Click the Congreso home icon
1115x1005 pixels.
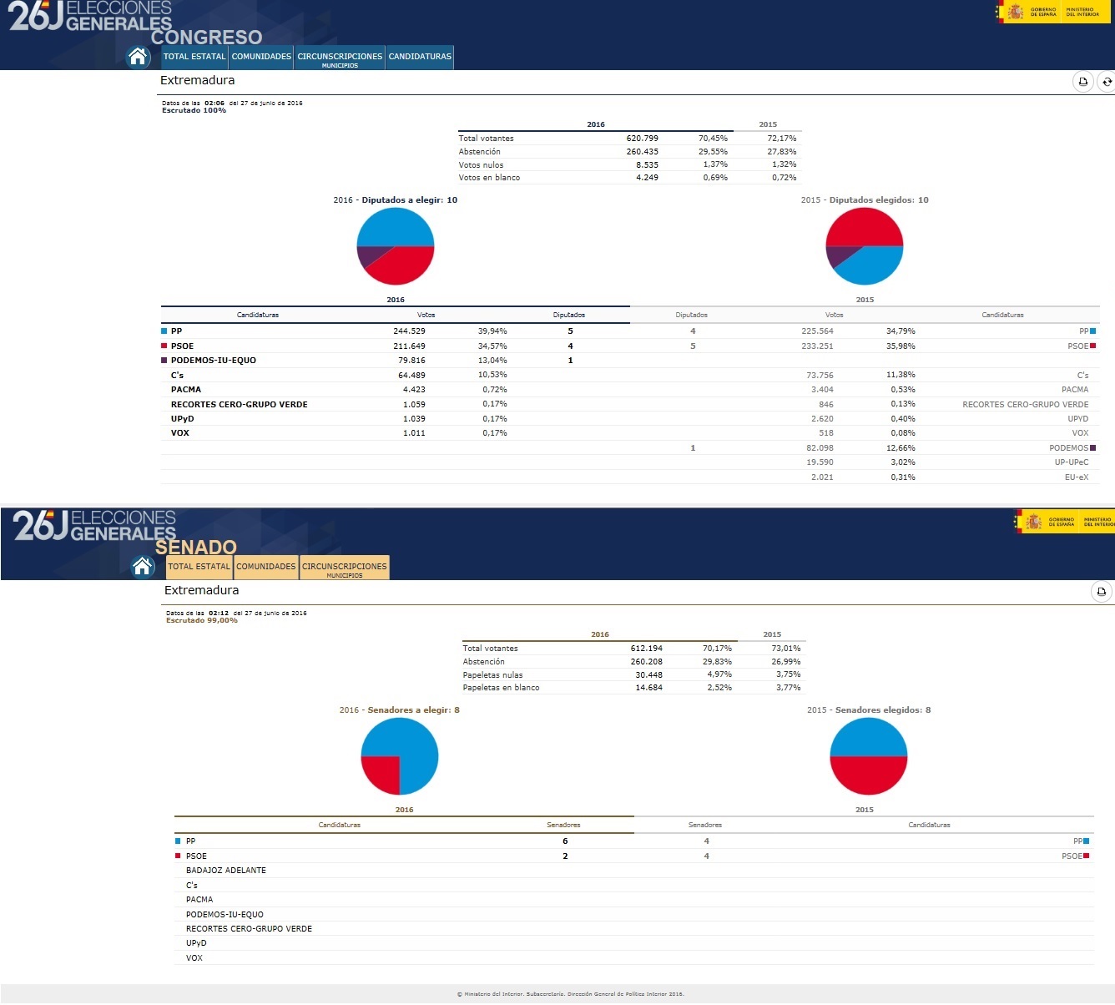(x=138, y=57)
